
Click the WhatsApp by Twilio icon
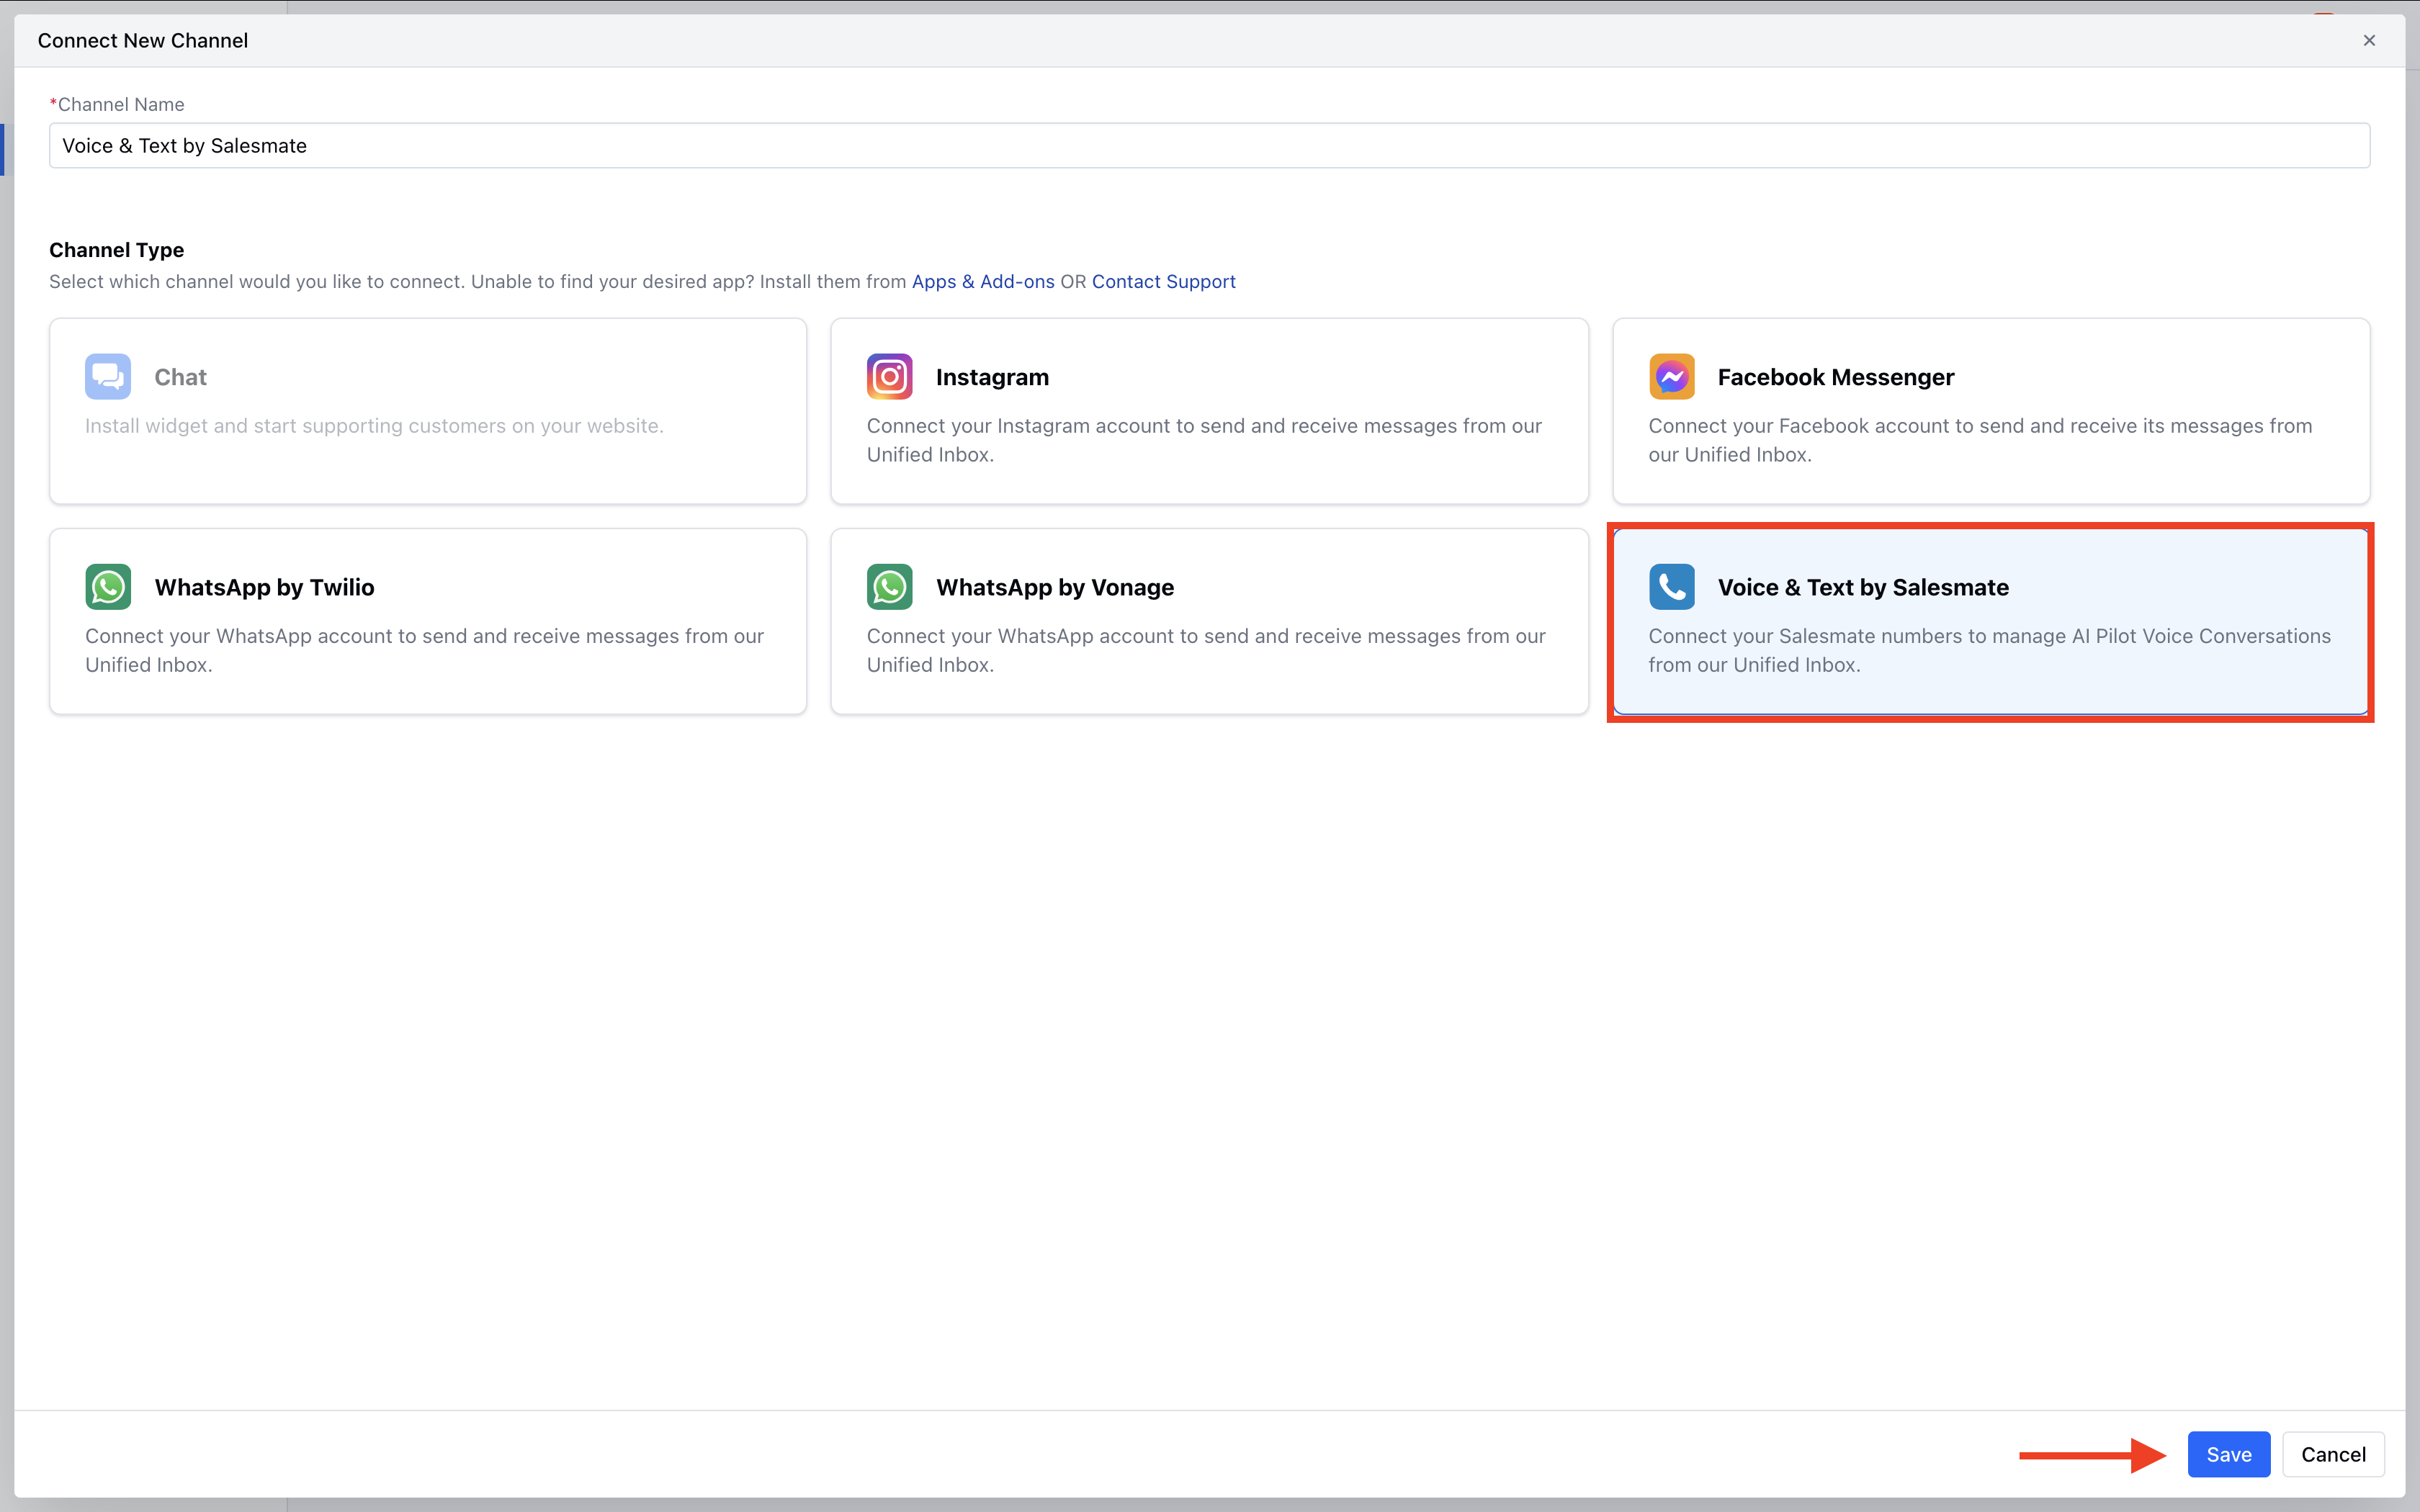tap(107, 587)
